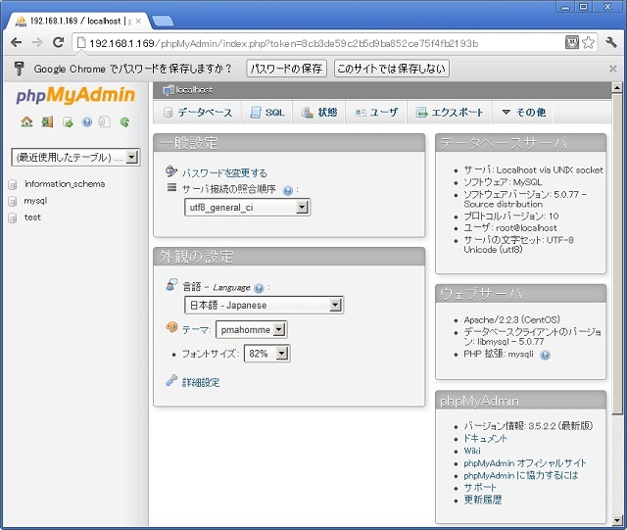Switch to the 192.168.1.169 / localhost browser tab

pyautogui.click(x=77, y=22)
